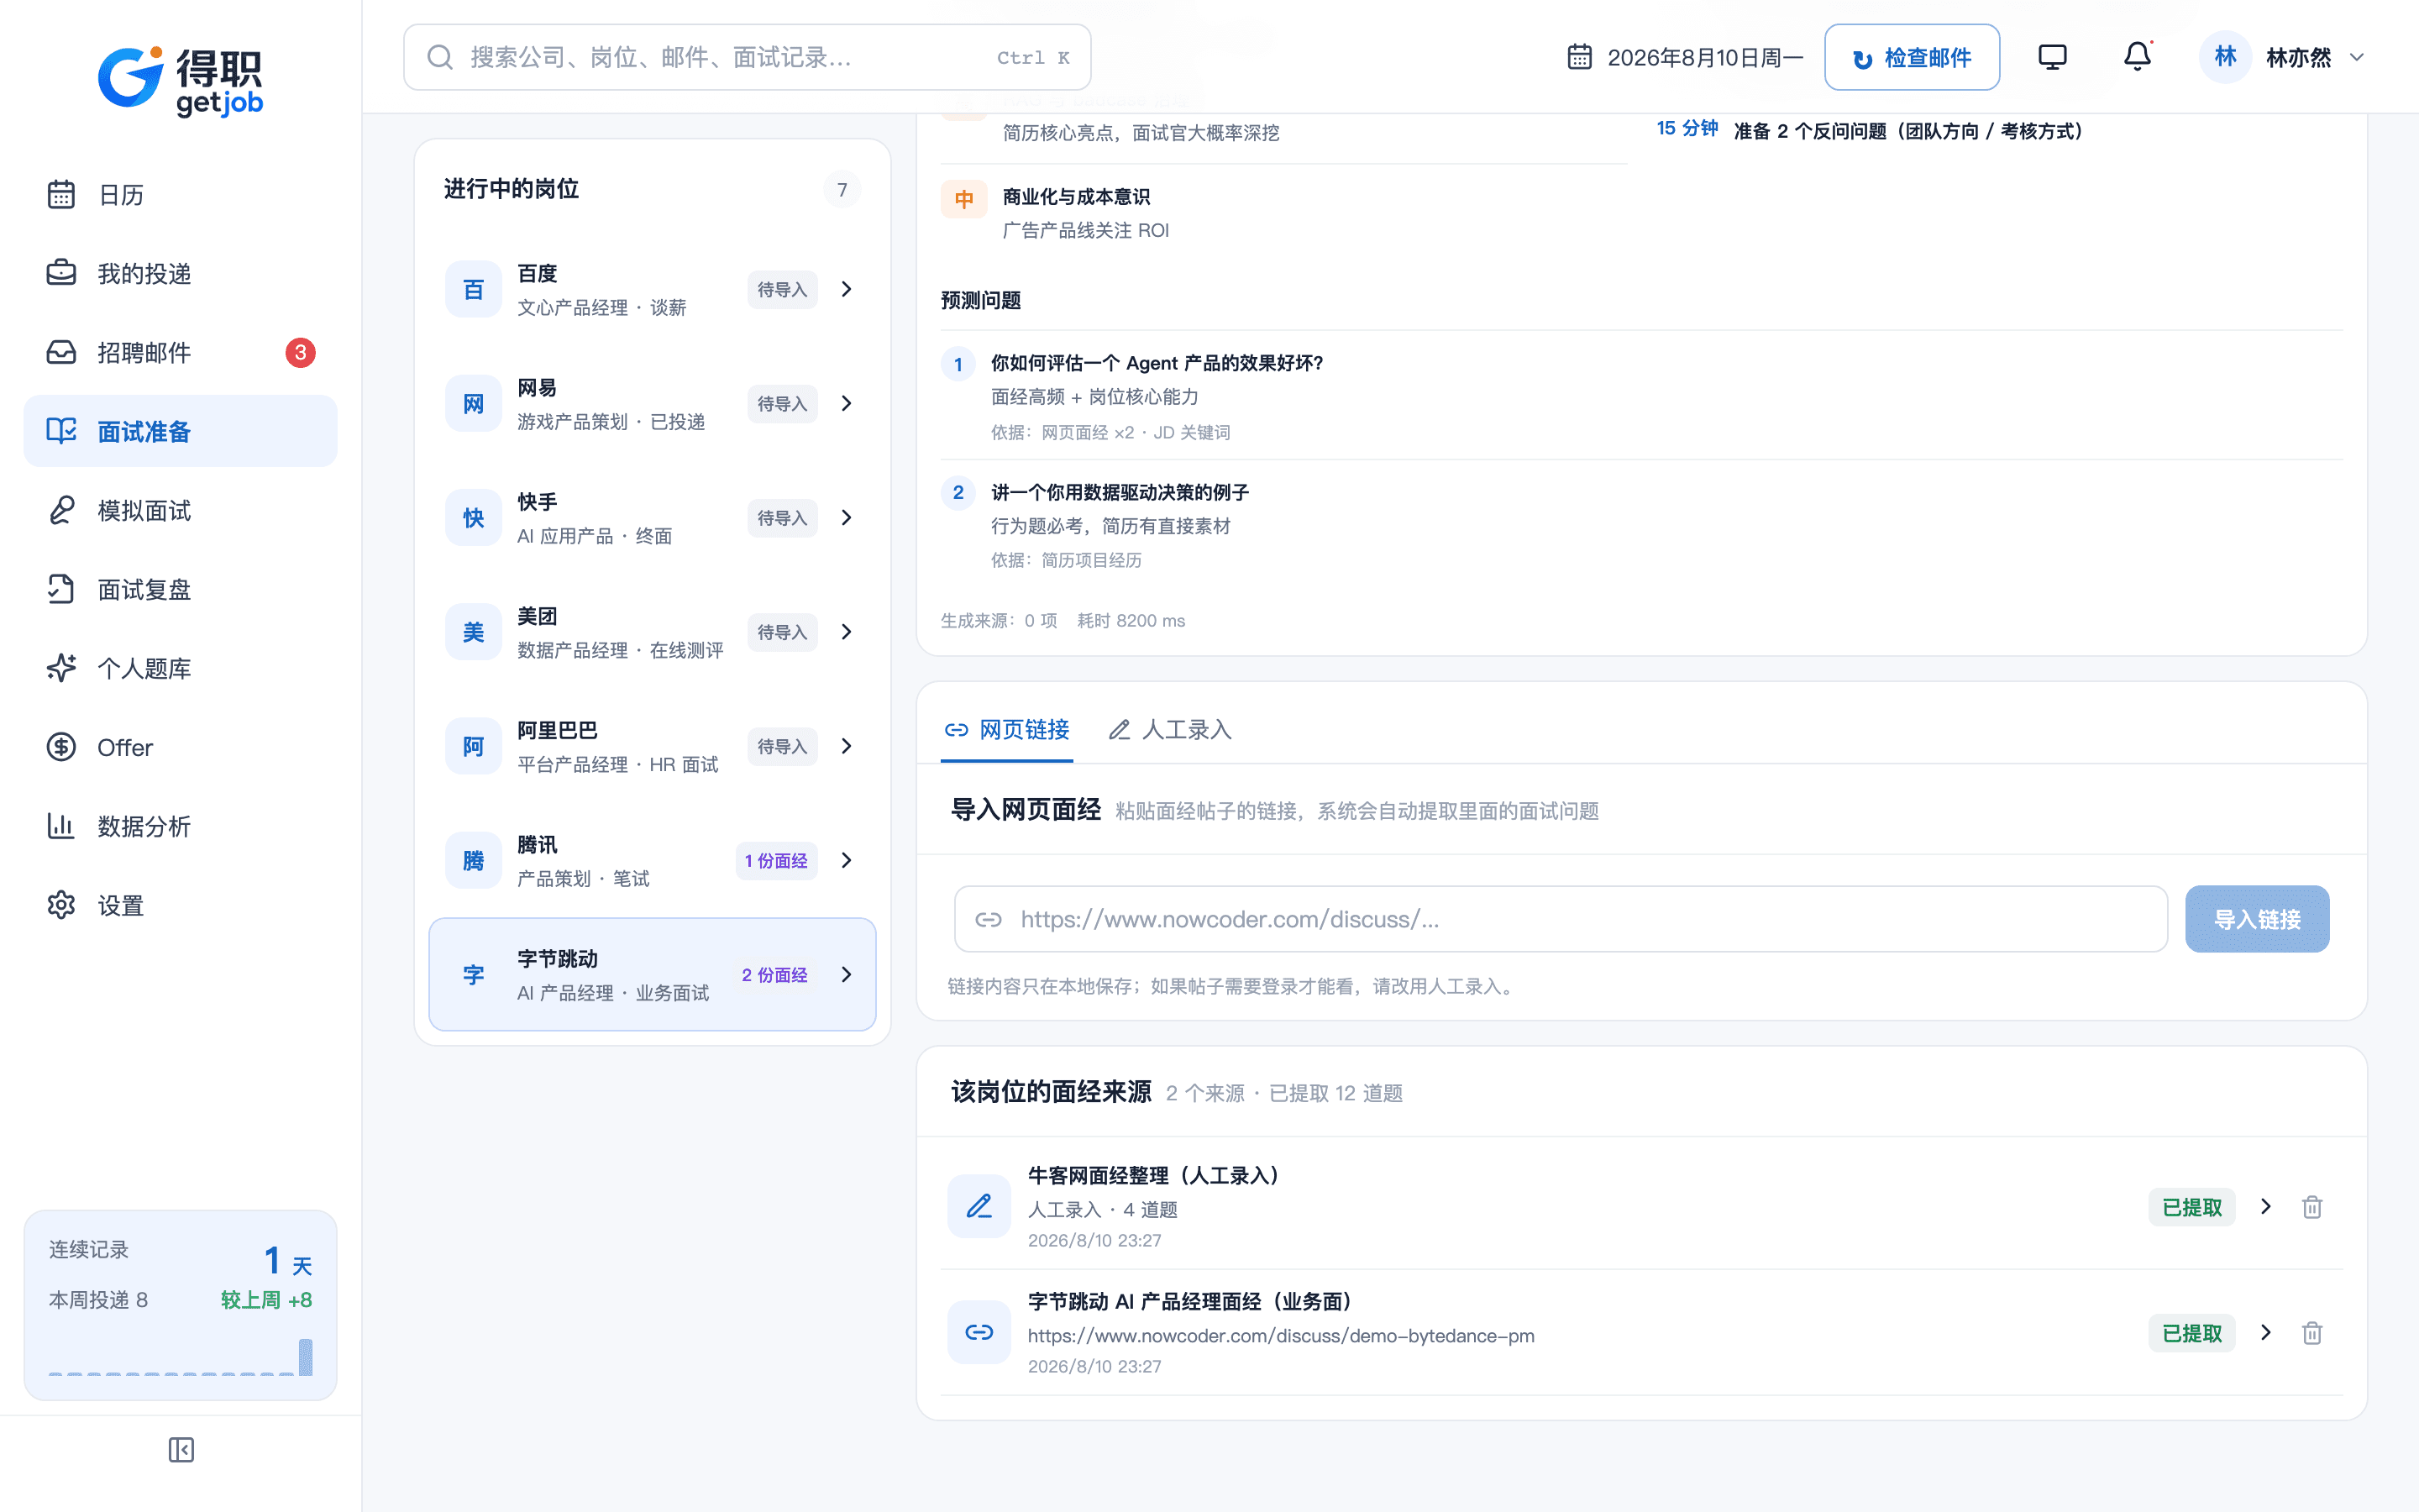
Task: Open 模拟面试 mock interview
Action: pos(180,510)
